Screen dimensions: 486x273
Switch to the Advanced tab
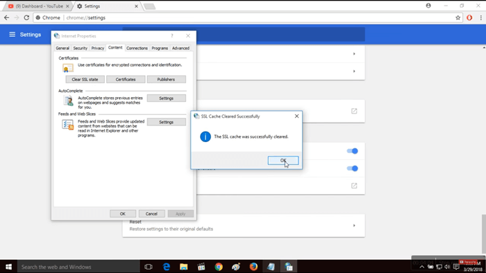tap(181, 49)
